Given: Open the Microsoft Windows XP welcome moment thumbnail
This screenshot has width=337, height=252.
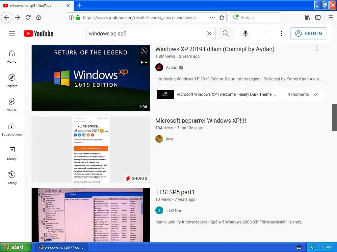Looking at the screenshot, I should click(x=165, y=94).
